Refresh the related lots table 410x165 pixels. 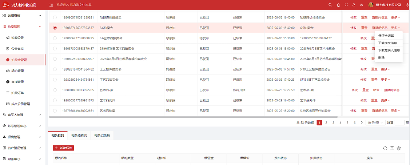pos(385,148)
